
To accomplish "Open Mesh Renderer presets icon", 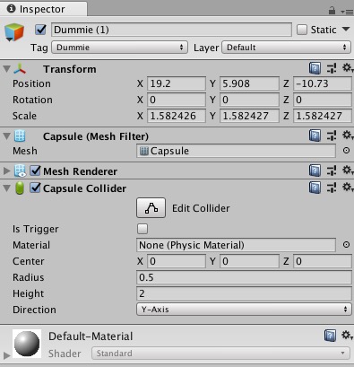I will tap(332, 170).
